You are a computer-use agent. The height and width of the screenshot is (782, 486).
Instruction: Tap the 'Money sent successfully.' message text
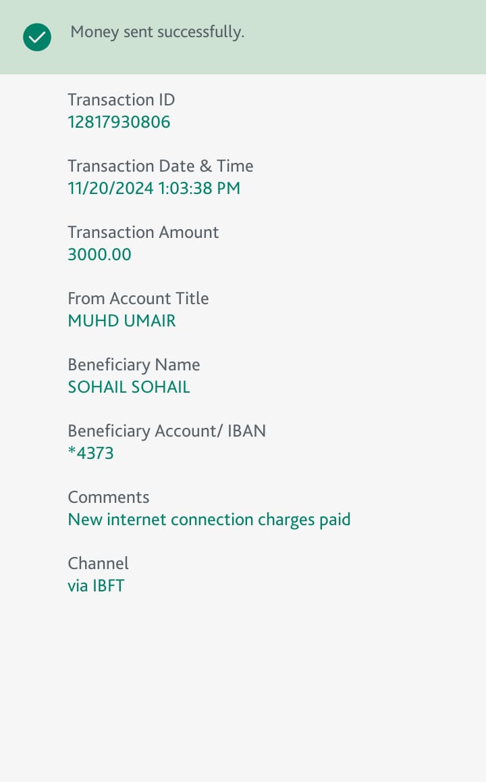(x=157, y=32)
